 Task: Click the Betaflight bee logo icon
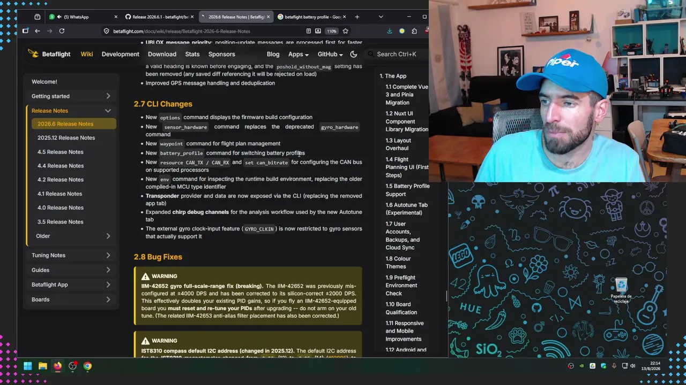point(33,54)
